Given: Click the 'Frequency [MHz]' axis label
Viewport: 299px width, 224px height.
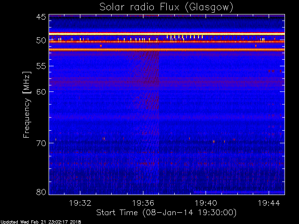Looking at the screenshot, I should tap(27, 105).
